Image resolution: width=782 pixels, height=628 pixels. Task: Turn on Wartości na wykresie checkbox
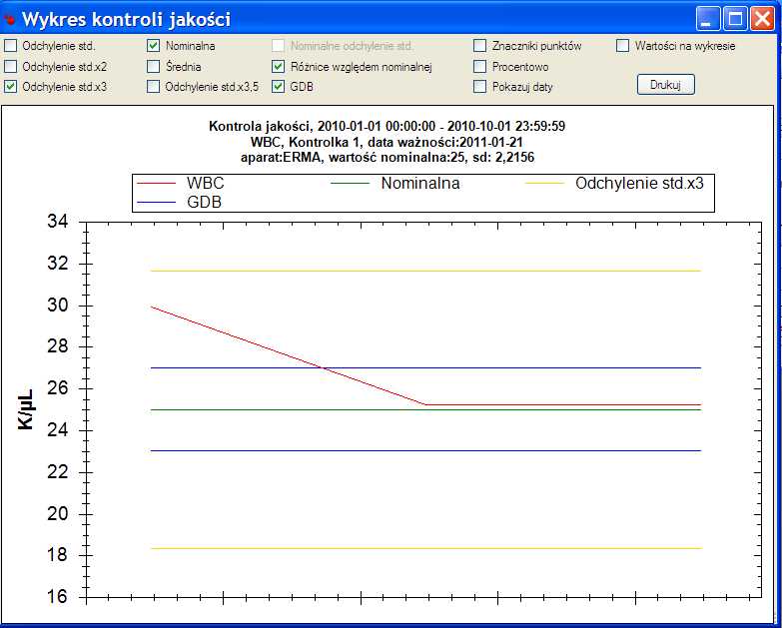pos(622,46)
